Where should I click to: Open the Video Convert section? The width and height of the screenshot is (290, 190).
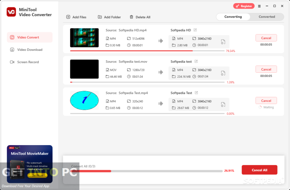29,37
